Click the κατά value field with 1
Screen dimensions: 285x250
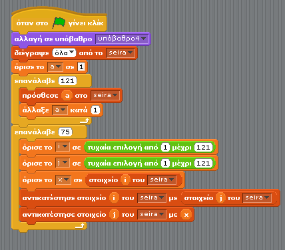[x=95, y=110]
